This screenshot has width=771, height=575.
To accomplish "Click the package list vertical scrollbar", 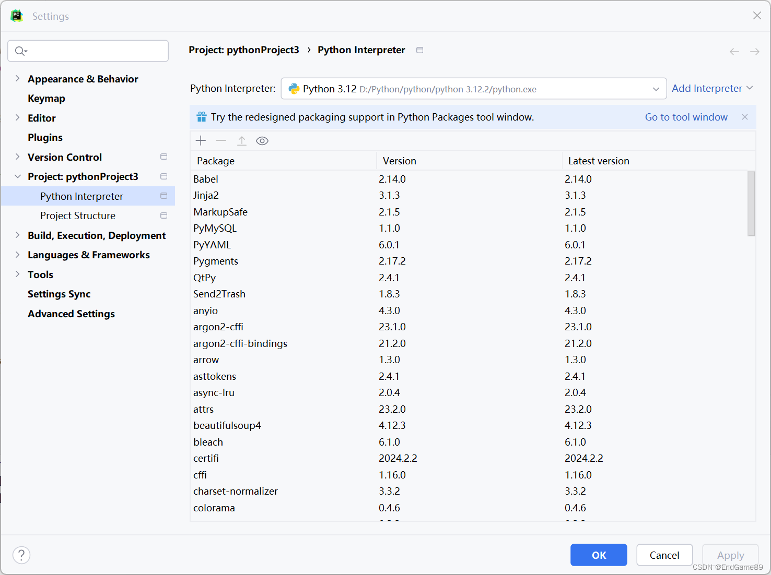I will (x=751, y=203).
